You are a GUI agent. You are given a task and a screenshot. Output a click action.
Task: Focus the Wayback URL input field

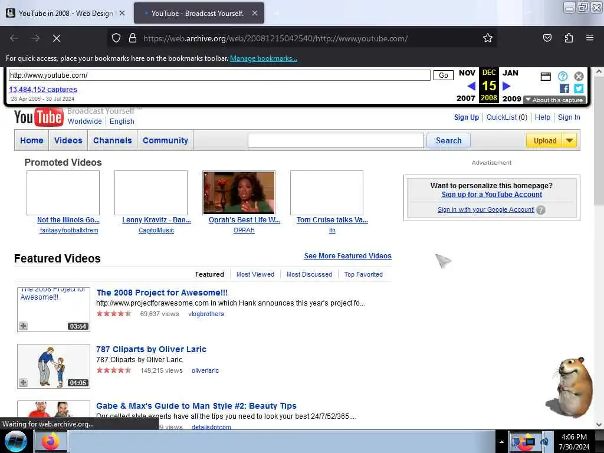219,75
